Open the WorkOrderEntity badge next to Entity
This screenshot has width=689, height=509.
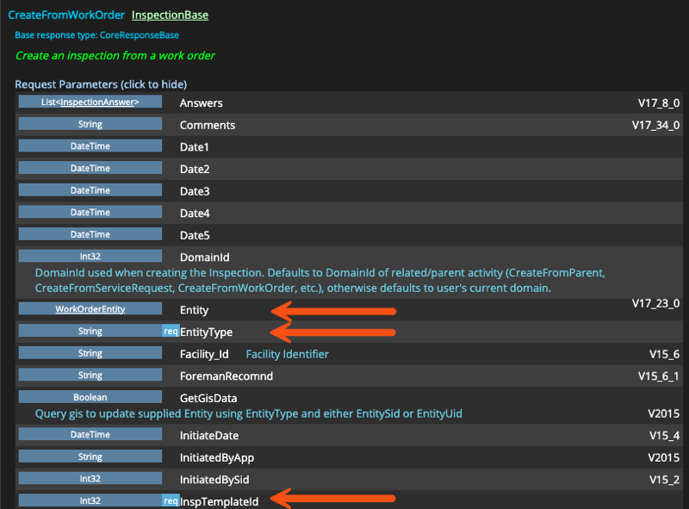pyautogui.click(x=90, y=308)
